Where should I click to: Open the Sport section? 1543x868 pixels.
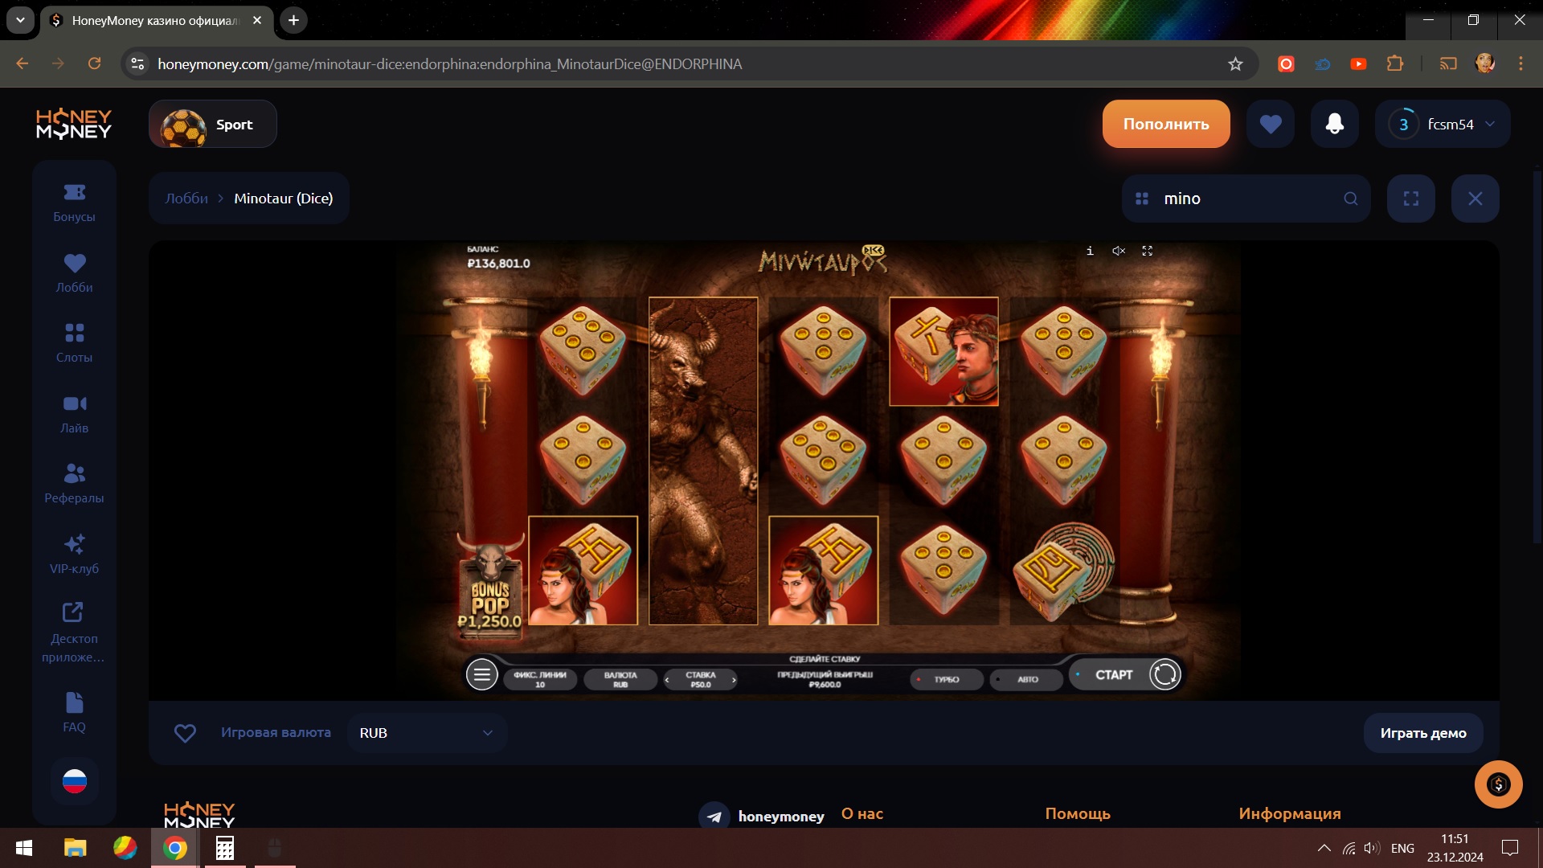click(213, 125)
